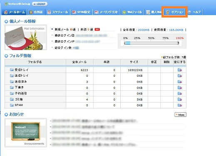Open the 予約送信 folder
Image resolution: width=216 pixels, height=156 pixels.
pos(21,93)
